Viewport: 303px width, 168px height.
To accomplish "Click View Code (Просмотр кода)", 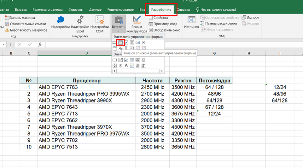I will [163, 24].
